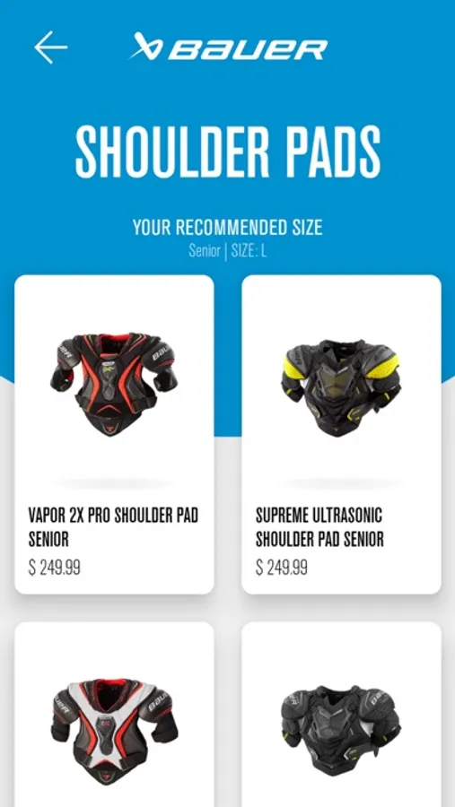The height and width of the screenshot is (807, 455).
Task: Tap the Supreme Ultrasonic $249.99 price
Action: (x=282, y=568)
